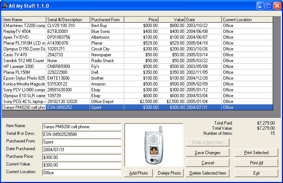Image resolution: width=283 pixels, height=183 pixels.
Task: Click the Delete Photo button
Action: point(169,173)
